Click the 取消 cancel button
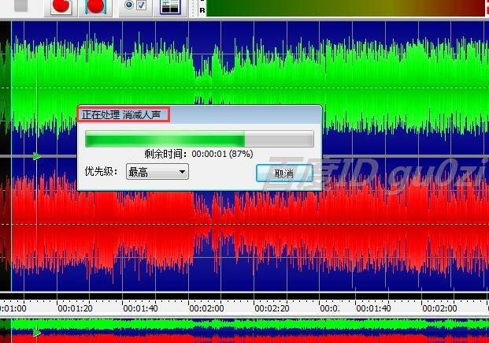The height and width of the screenshot is (343, 489). (x=284, y=173)
